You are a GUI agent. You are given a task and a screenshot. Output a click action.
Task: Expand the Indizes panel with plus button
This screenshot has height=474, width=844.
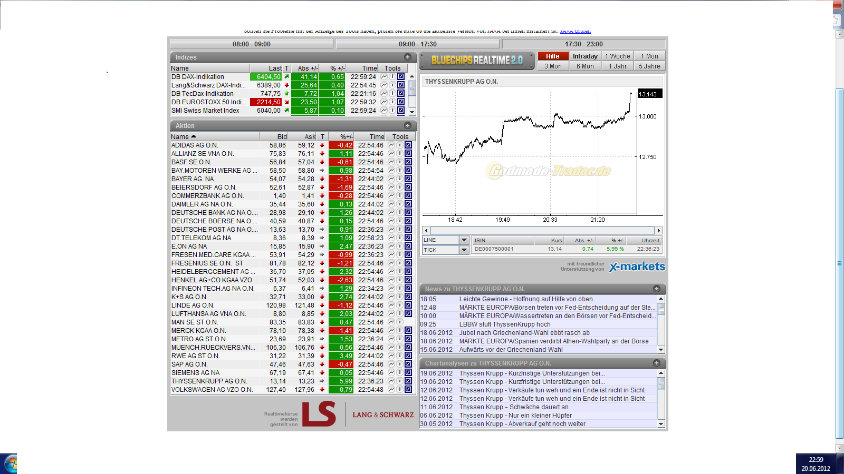[x=408, y=57]
